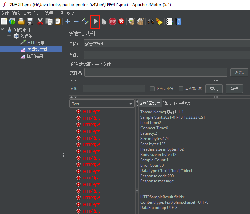Click the Search binoculars icon
The height and width of the screenshot is (214, 250).
click(x=151, y=21)
